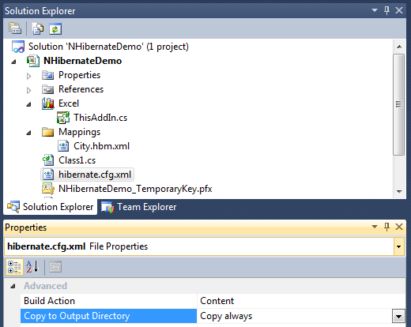This screenshot has height=327, width=411.
Task: Click the TemporaryKey.pfx certificate icon
Action: coord(48,189)
